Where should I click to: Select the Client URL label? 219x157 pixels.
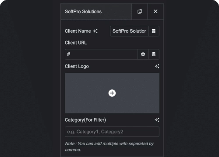(76, 43)
